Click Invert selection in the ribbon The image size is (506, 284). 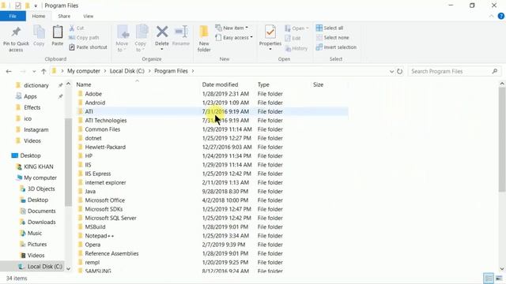(336, 47)
